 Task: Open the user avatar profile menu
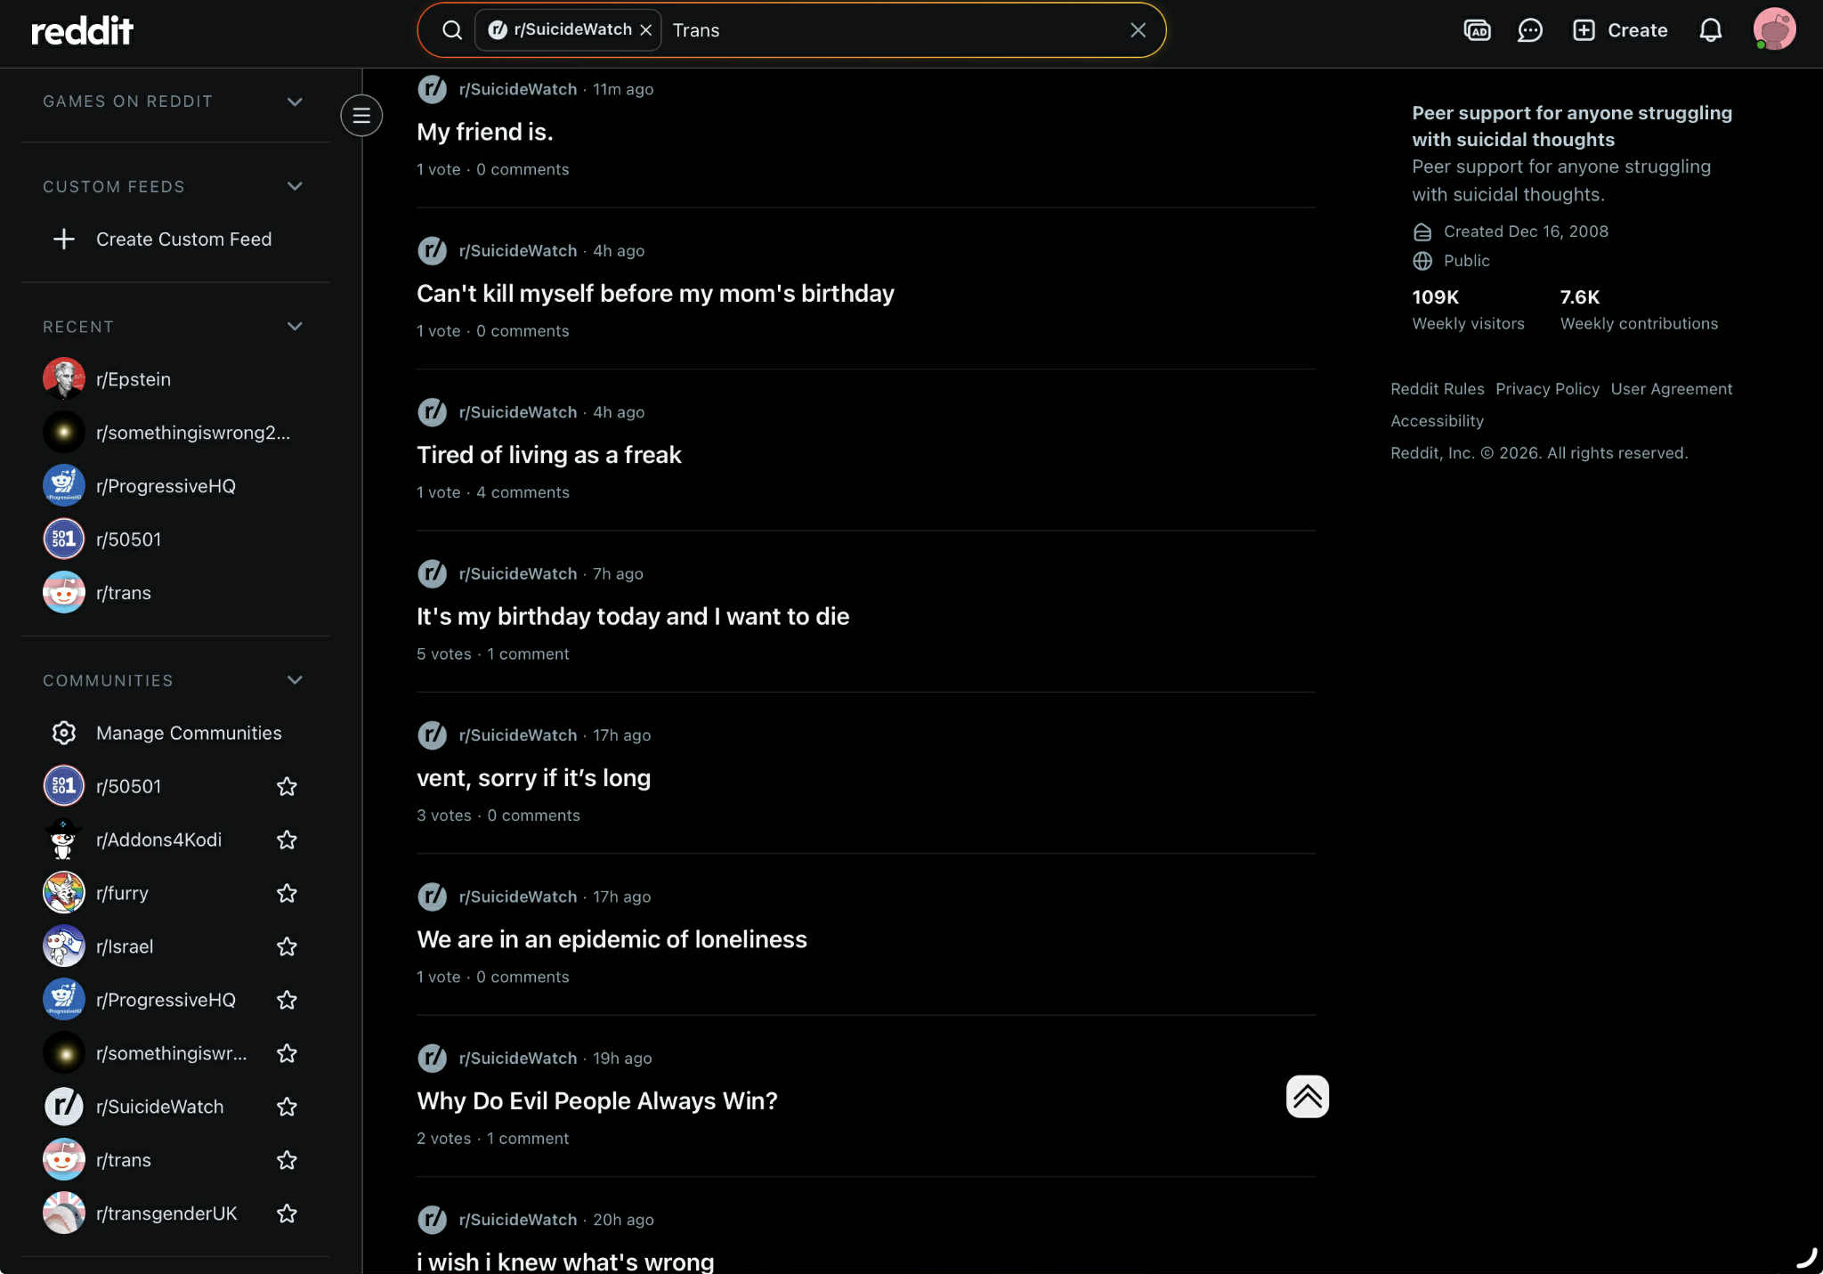1773,29
